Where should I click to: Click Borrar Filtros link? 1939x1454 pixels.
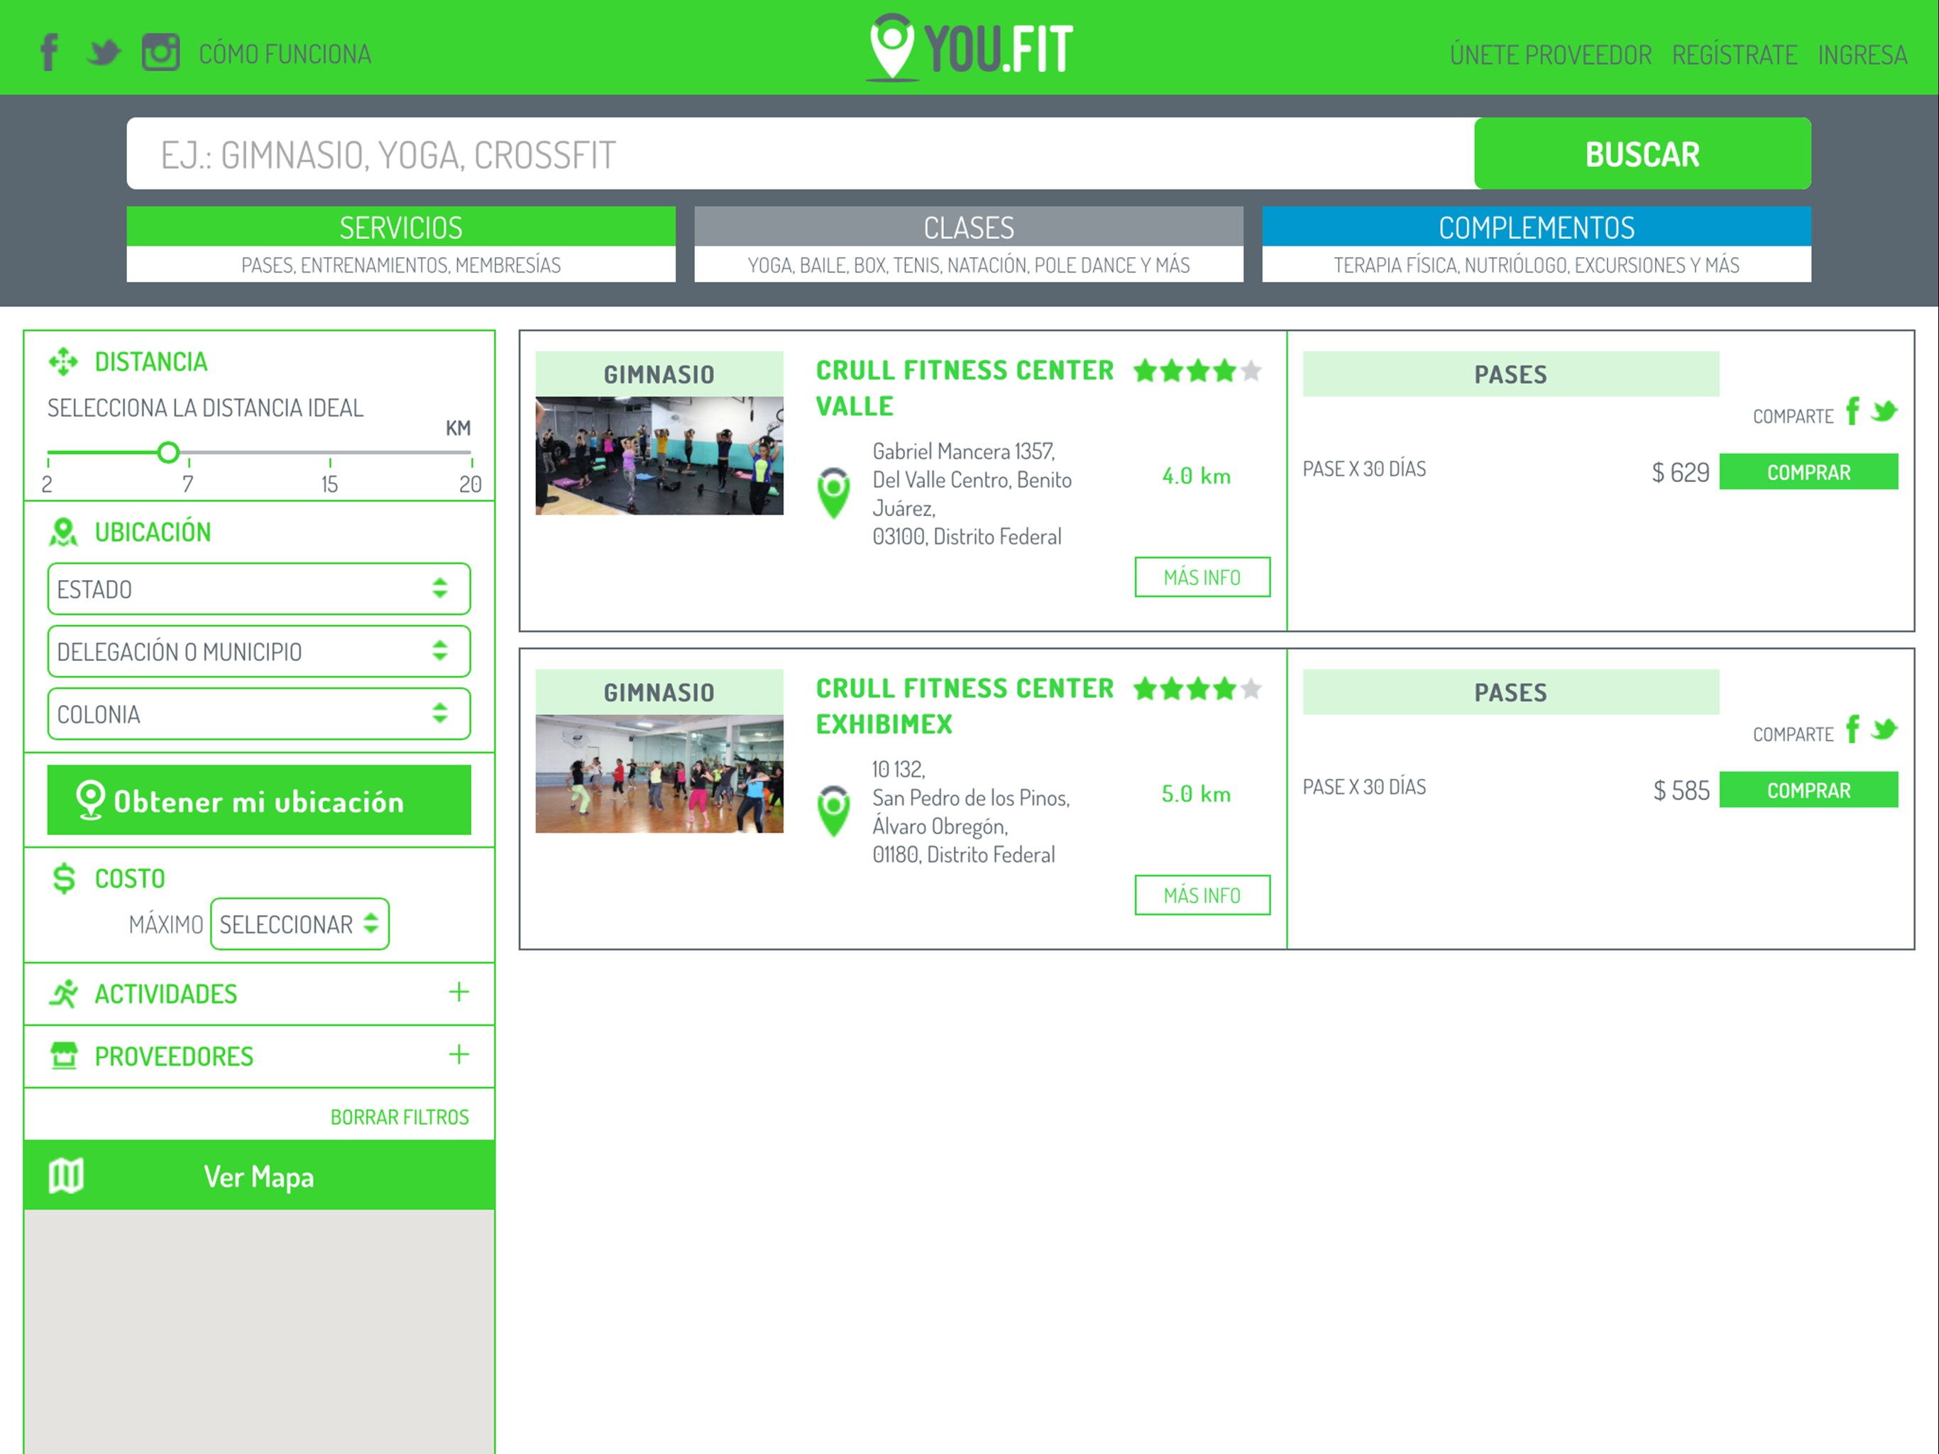click(x=400, y=1117)
